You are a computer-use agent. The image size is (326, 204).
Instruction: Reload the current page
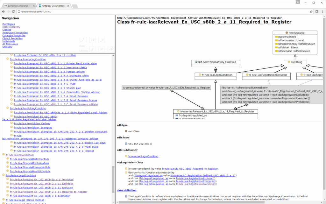click(13, 12)
